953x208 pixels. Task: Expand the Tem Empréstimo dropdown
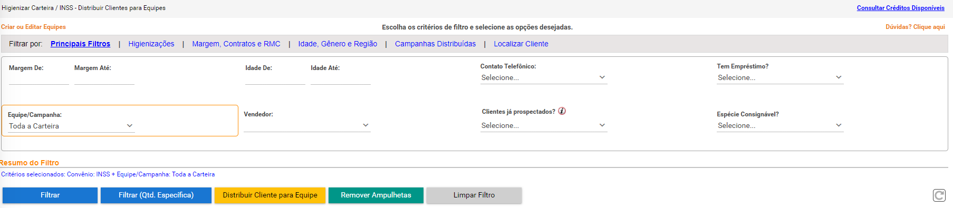pyautogui.click(x=780, y=77)
